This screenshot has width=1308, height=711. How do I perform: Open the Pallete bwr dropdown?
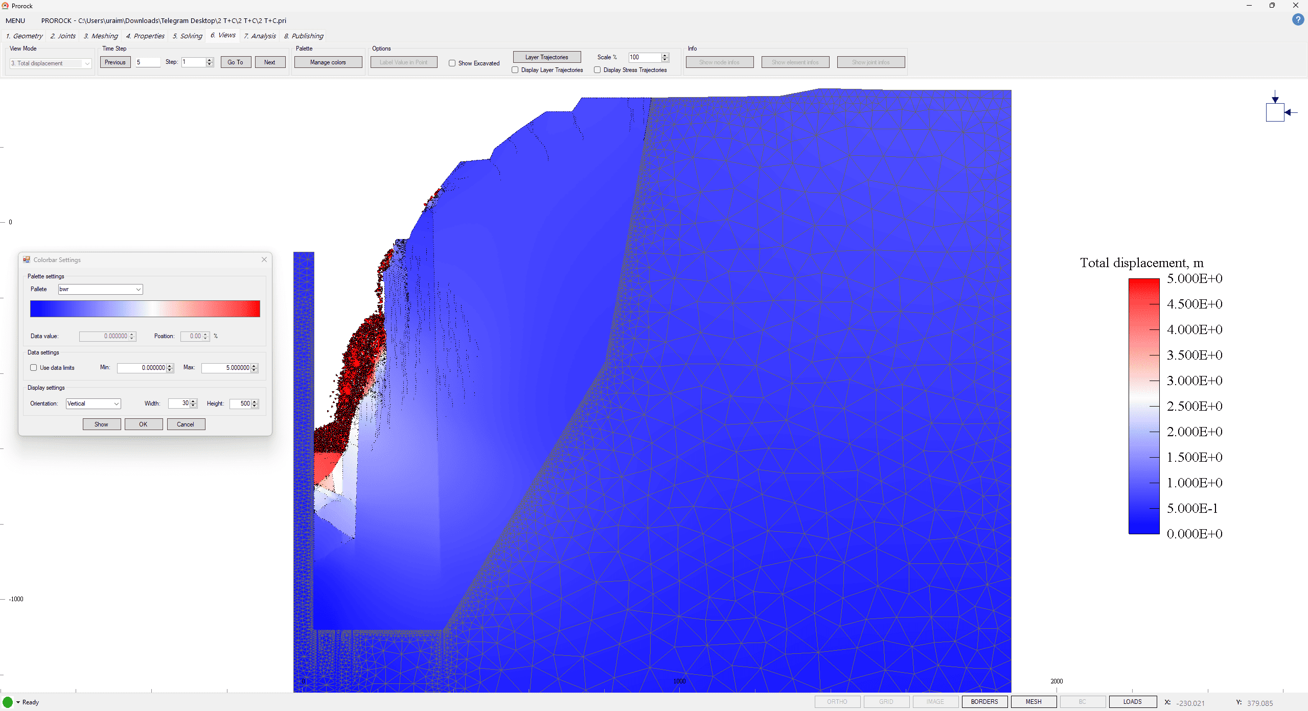pos(100,289)
